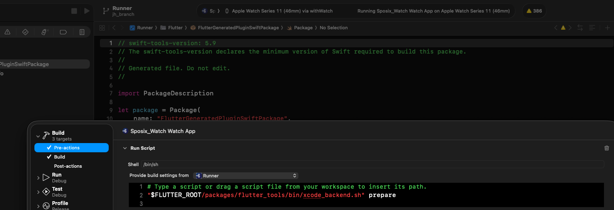Click the Sposix_Watch Watch App header icon
The height and width of the screenshot is (210, 614).
125,131
